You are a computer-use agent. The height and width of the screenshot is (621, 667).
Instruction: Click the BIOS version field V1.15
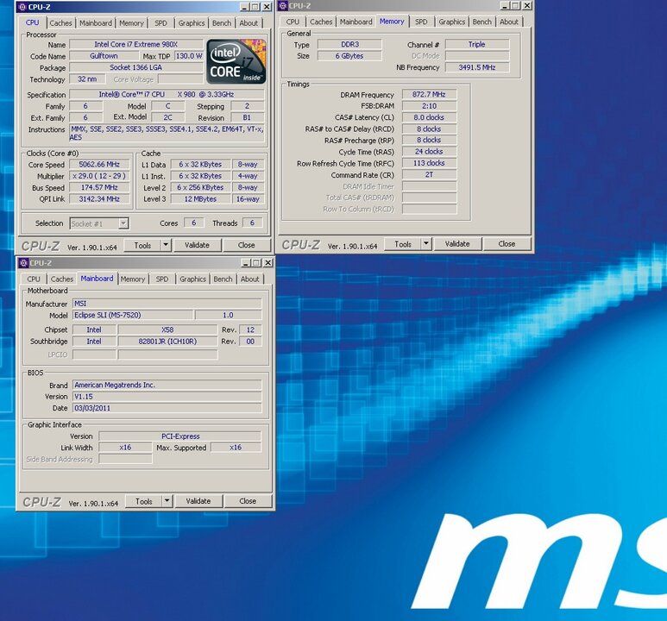pos(167,397)
